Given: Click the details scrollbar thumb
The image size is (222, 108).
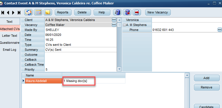Looking at the screenshot, I should tap(119, 25).
